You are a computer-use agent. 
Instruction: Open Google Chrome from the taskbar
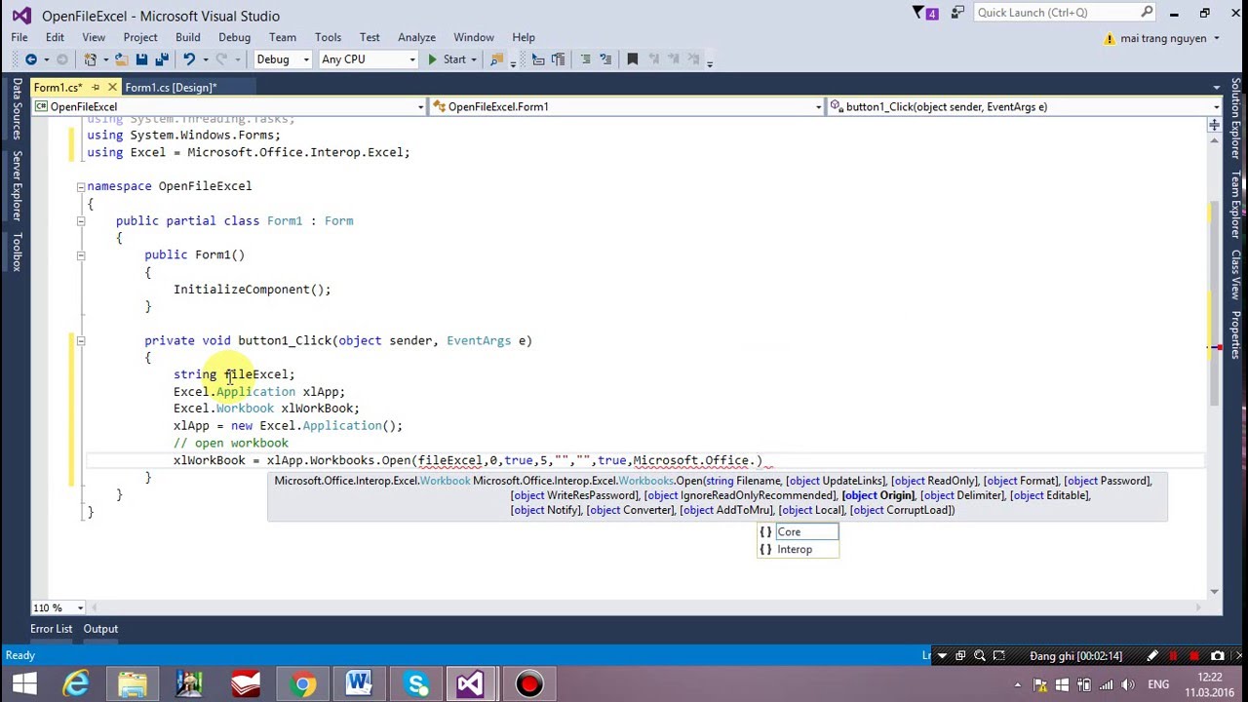coord(302,683)
